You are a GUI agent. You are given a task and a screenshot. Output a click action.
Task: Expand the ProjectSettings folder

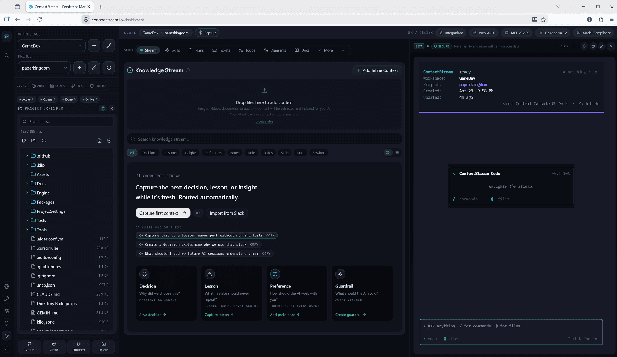[x=27, y=211]
